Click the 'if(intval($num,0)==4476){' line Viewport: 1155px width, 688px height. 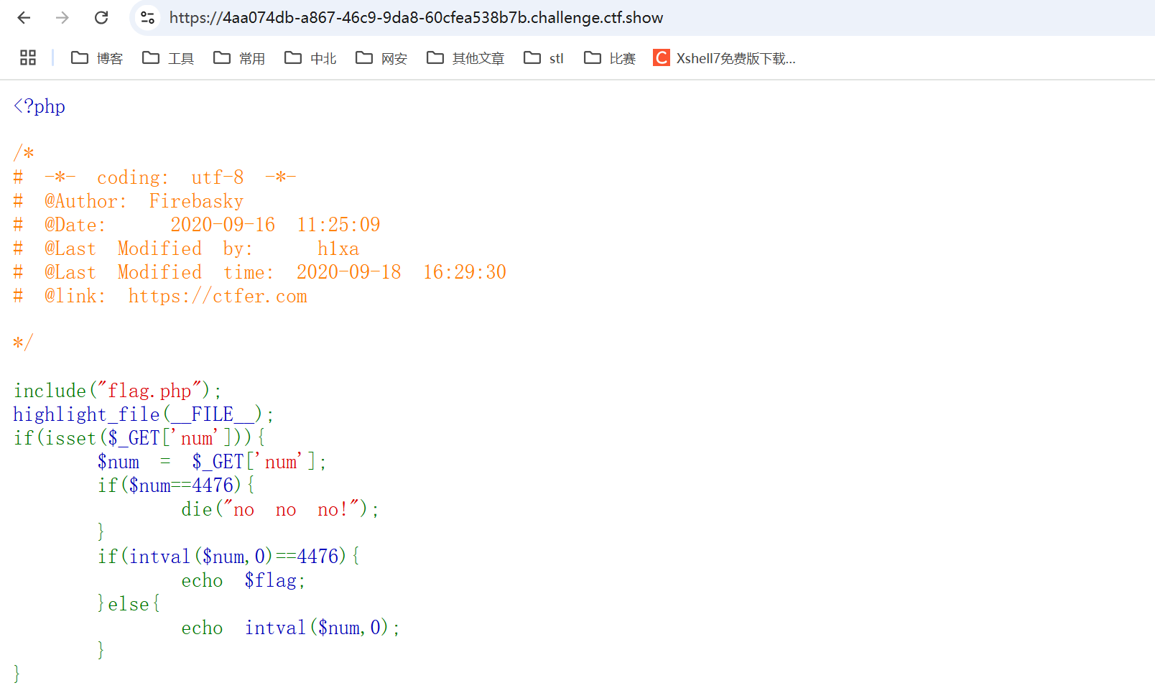[x=229, y=557]
